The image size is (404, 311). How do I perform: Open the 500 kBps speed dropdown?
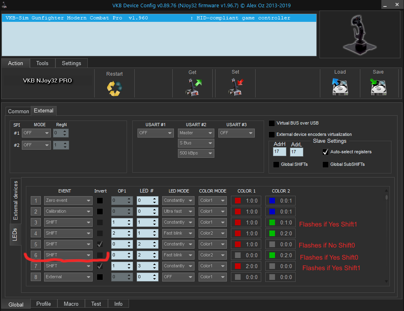click(x=196, y=153)
